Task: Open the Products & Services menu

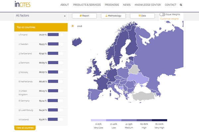Action: pos(87,5)
